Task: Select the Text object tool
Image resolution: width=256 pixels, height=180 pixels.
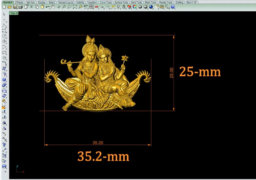Action: click(4, 145)
